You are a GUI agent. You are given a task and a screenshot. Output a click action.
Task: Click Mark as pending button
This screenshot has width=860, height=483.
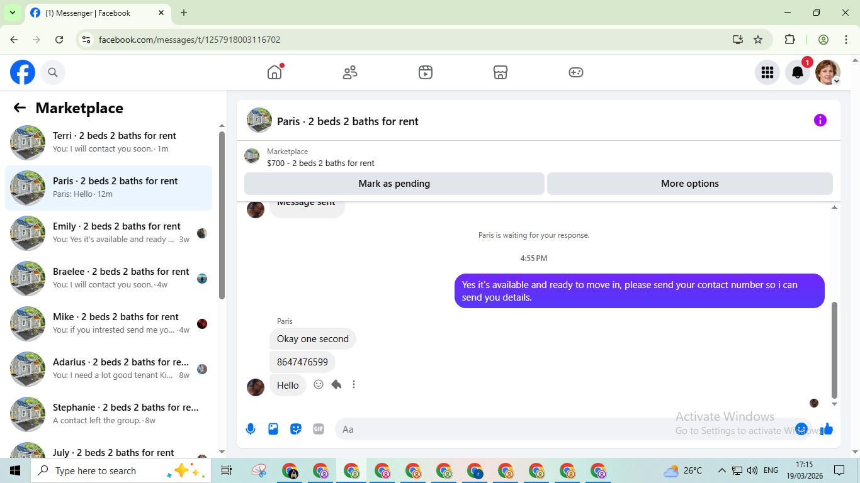pos(394,184)
